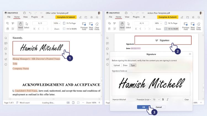Click the Signature field in Action Plan document
The width and height of the screenshot is (207, 116).
tap(163, 40)
